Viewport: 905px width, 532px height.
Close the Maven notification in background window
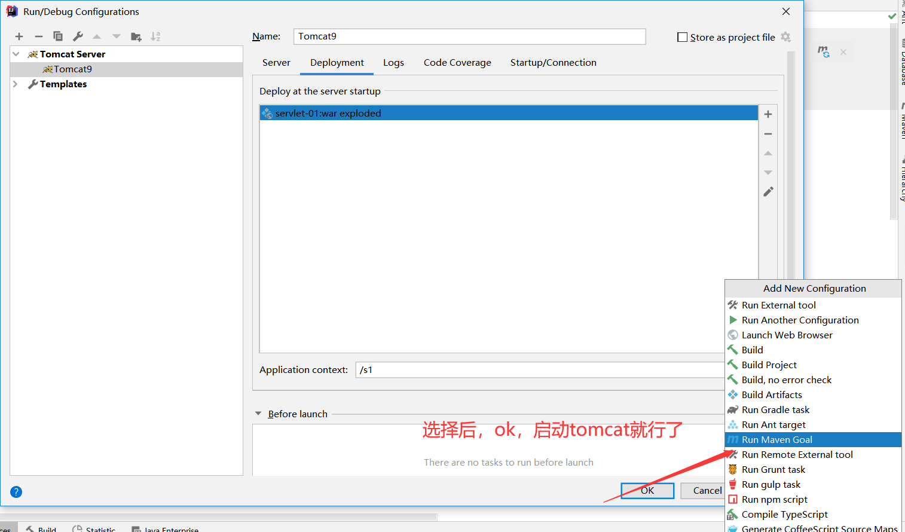(843, 52)
